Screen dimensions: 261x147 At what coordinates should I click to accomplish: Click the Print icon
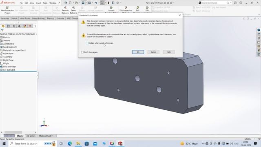pyautogui.click(x=89, y=3)
